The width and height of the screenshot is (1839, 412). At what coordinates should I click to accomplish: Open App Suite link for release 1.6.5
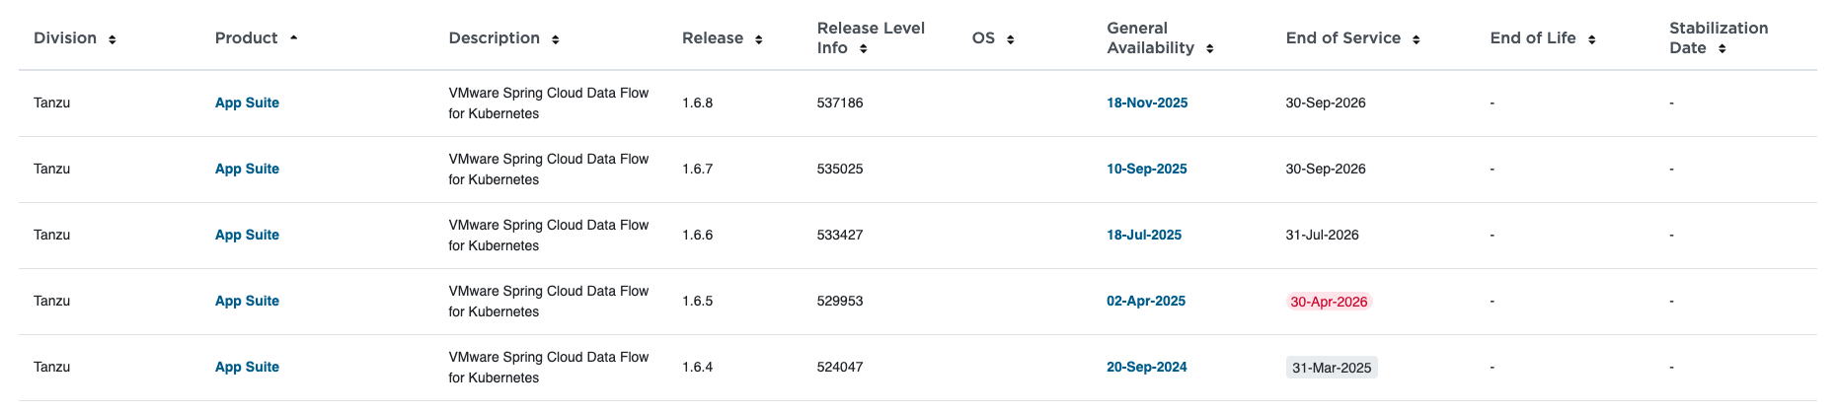coord(247,302)
